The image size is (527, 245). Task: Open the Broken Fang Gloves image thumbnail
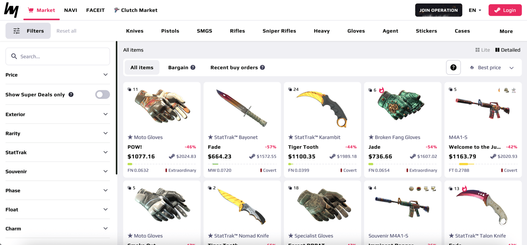pyautogui.click(x=401, y=105)
